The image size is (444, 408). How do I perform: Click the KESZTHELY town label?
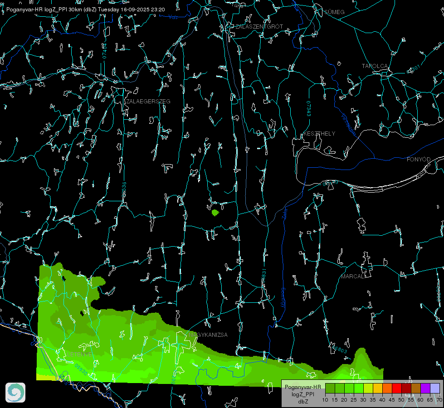tap(319, 134)
